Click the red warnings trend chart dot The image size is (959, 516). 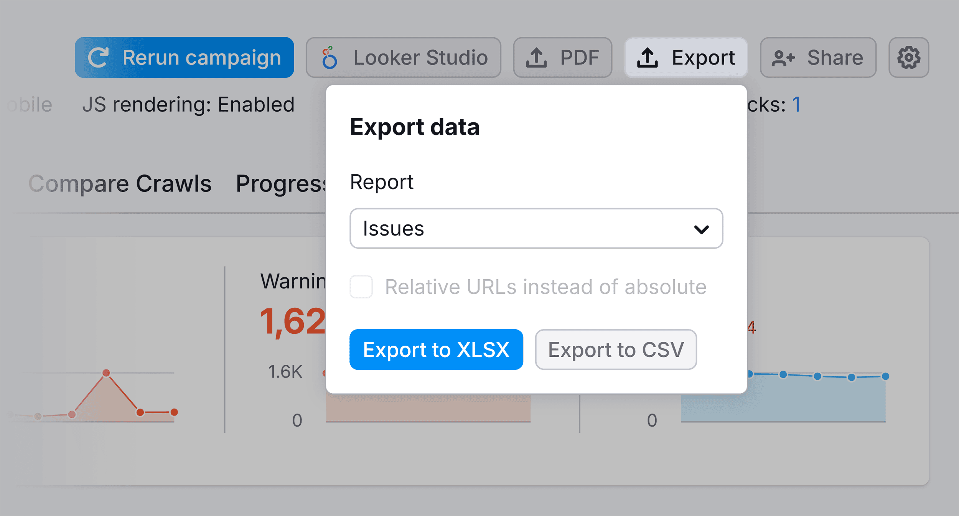point(106,373)
